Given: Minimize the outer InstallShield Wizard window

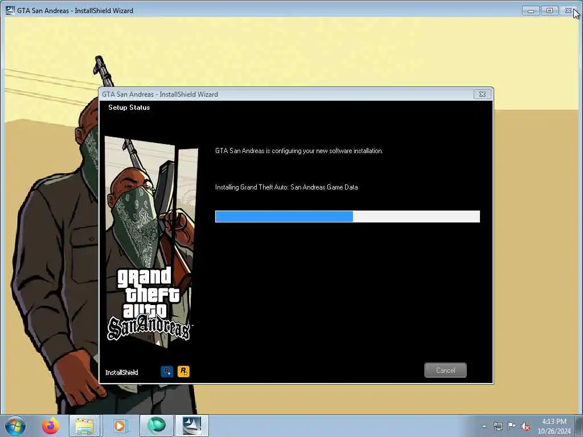Looking at the screenshot, I should click(531, 11).
